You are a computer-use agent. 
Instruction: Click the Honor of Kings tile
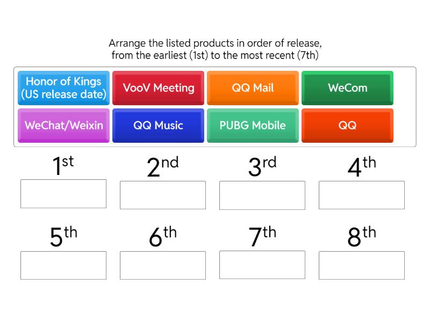click(63, 88)
